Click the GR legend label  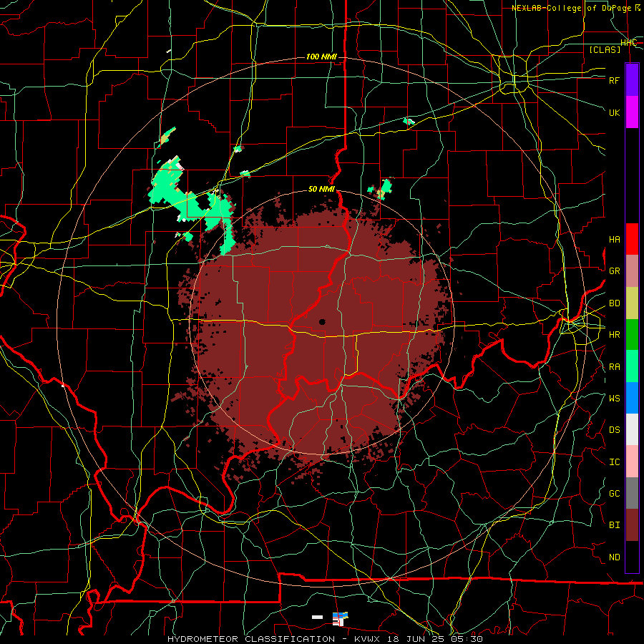tap(615, 271)
